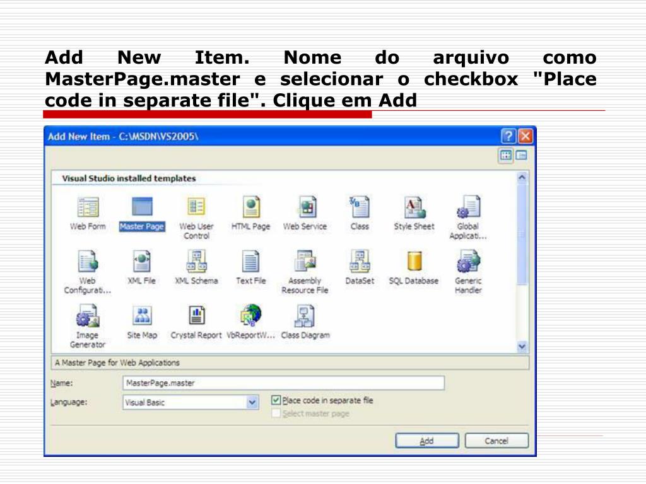Choose the Class Diagram template
Screen dimensions: 646x484
(305, 316)
